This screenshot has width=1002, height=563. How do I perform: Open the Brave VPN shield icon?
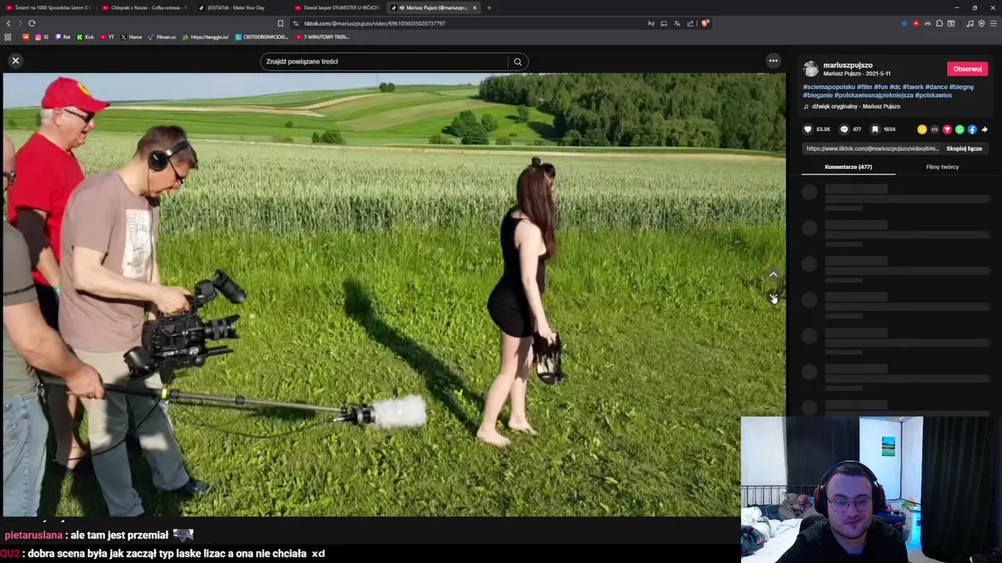click(x=982, y=23)
